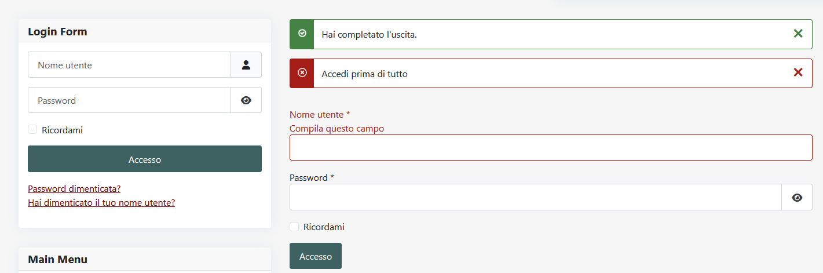Click the red error circle icon
Viewport: 823px width, 273px height.
point(302,72)
